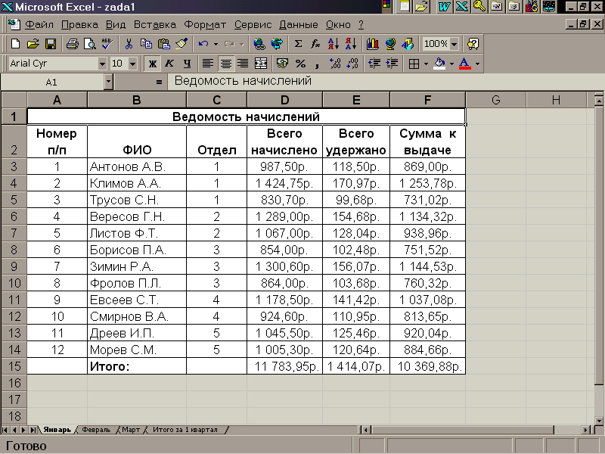
Task: Increase indent icon
Action: click(392, 64)
